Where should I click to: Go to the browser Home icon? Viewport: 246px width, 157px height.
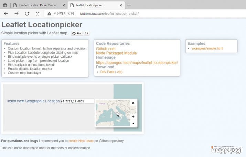tap(38, 14)
